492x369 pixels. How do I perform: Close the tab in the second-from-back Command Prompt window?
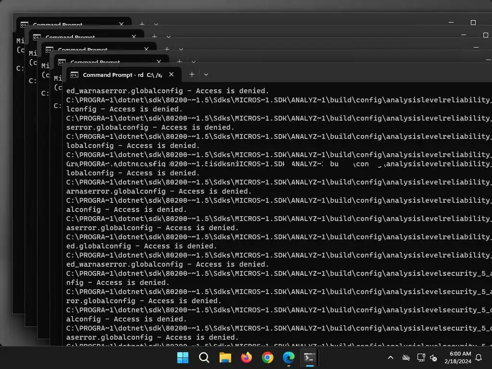click(134, 37)
